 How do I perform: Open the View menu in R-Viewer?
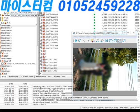point(88,37)
